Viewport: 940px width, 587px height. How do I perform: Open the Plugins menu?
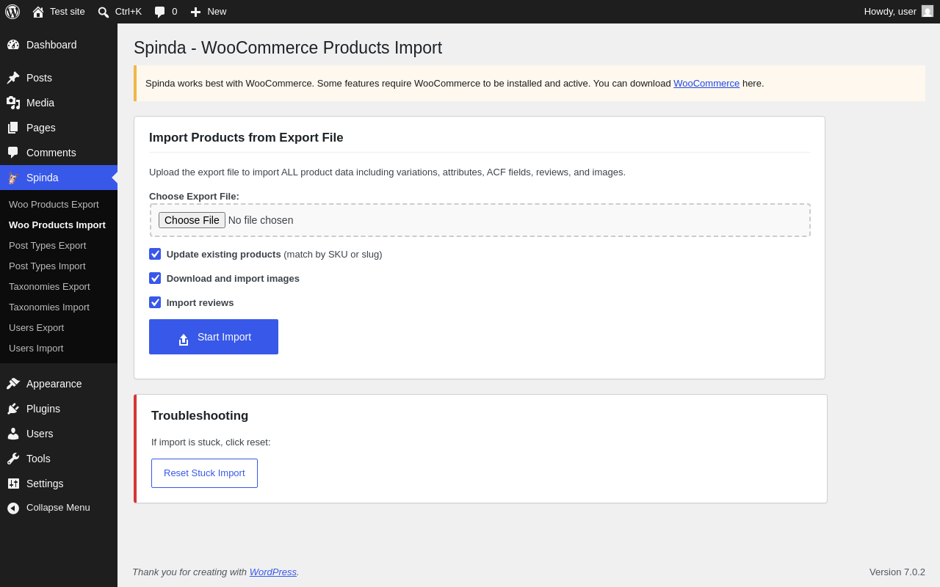point(59,409)
